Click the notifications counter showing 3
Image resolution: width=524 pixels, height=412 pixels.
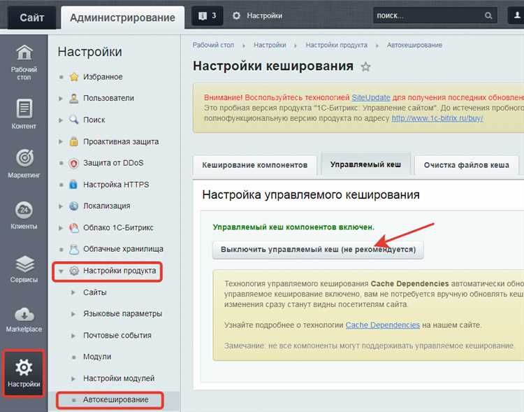click(x=208, y=15)
